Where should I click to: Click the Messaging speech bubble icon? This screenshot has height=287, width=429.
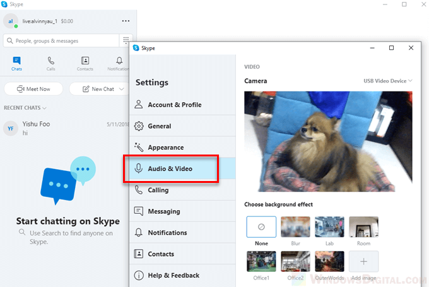coord(139,211)
